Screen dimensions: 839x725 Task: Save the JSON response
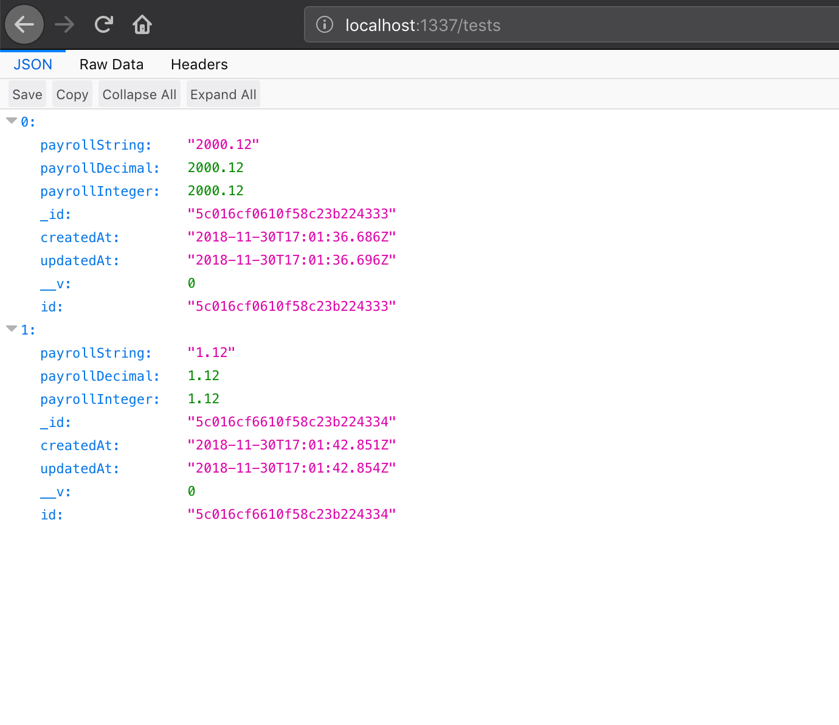pos(27,94)
